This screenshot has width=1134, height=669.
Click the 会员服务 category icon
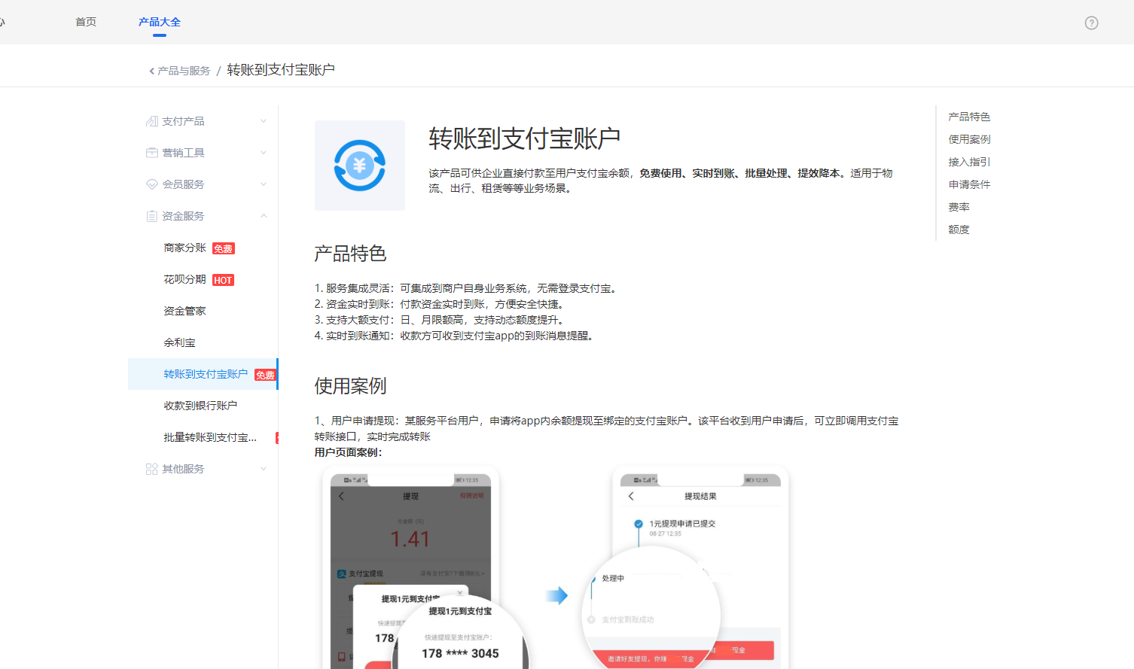151,184
